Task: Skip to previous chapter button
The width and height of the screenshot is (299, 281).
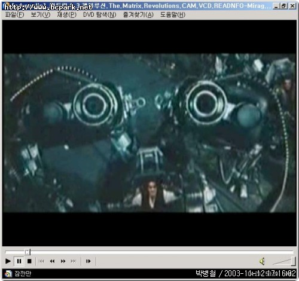Action: 41,261
